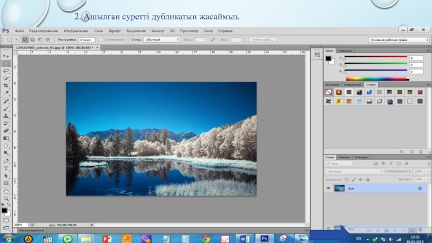Hide the Фон layer with eye icon
This screenshot has width=432, height=243.
tap(328, 188)
